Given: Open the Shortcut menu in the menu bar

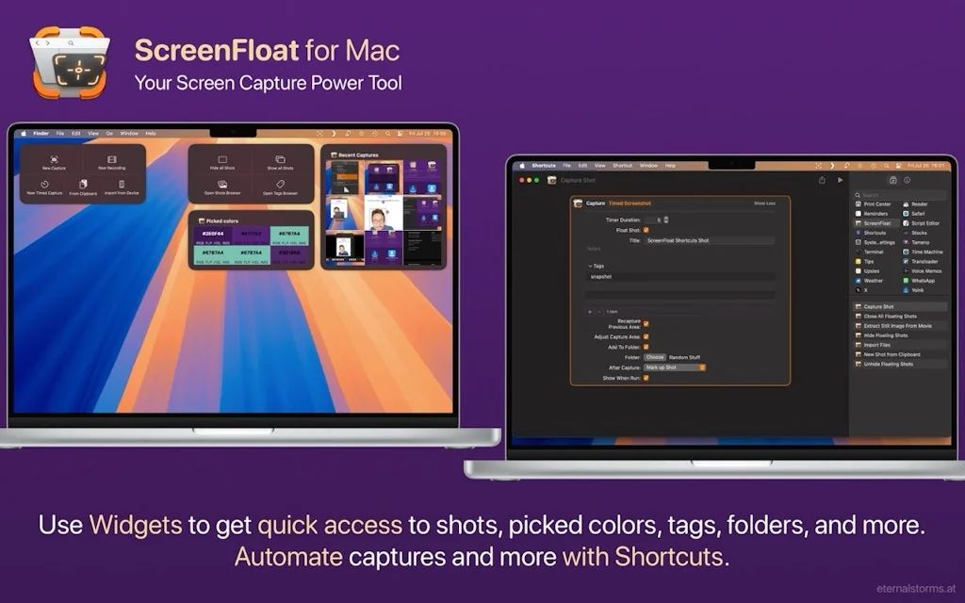Looking at the screenshot, I should (x=622, y=165).
